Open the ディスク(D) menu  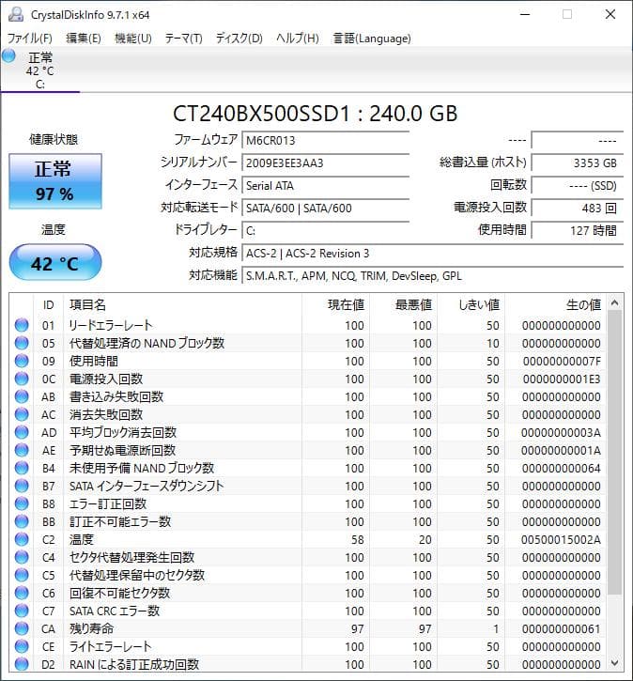[x=239, y=39]
